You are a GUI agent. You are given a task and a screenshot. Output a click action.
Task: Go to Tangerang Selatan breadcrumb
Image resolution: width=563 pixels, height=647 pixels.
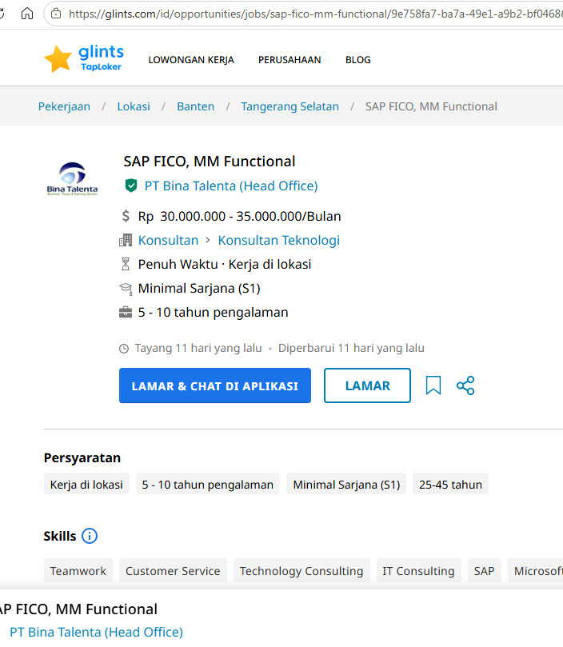click(x=289, y=106)
